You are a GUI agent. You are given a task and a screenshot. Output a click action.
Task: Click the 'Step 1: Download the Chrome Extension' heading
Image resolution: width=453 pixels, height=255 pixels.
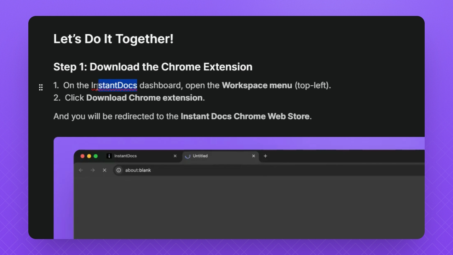(x=153, y=67)
